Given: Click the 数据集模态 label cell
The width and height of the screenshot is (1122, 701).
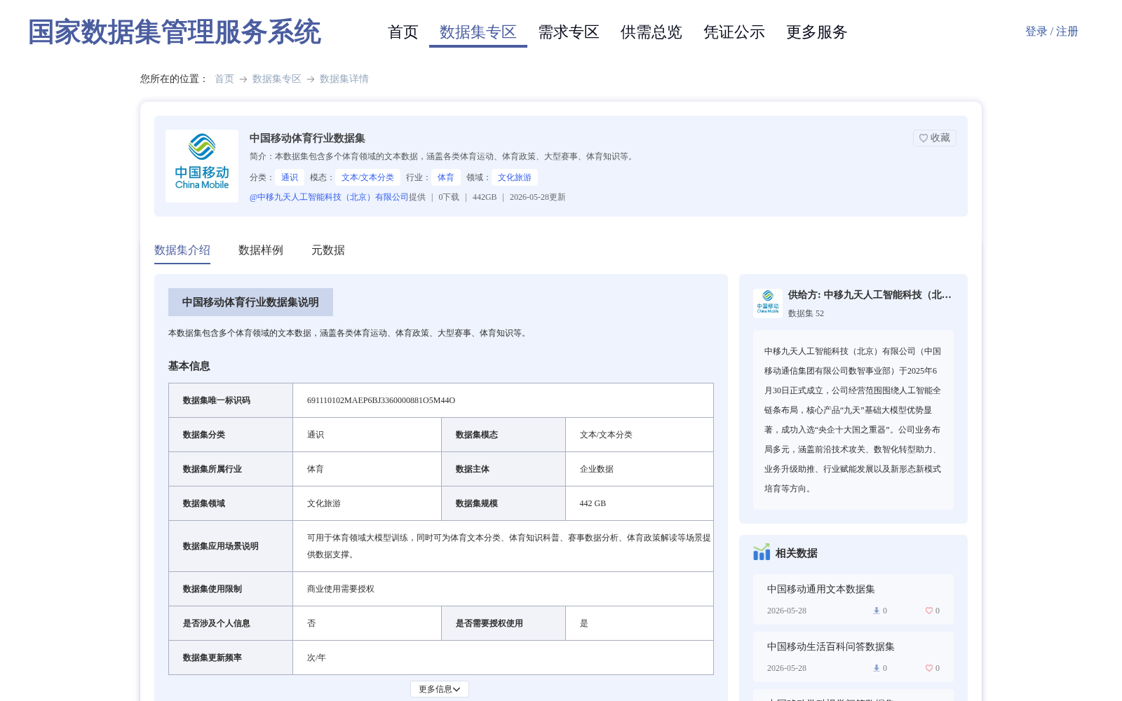Looking at the screenshot, I should point(503,435).
